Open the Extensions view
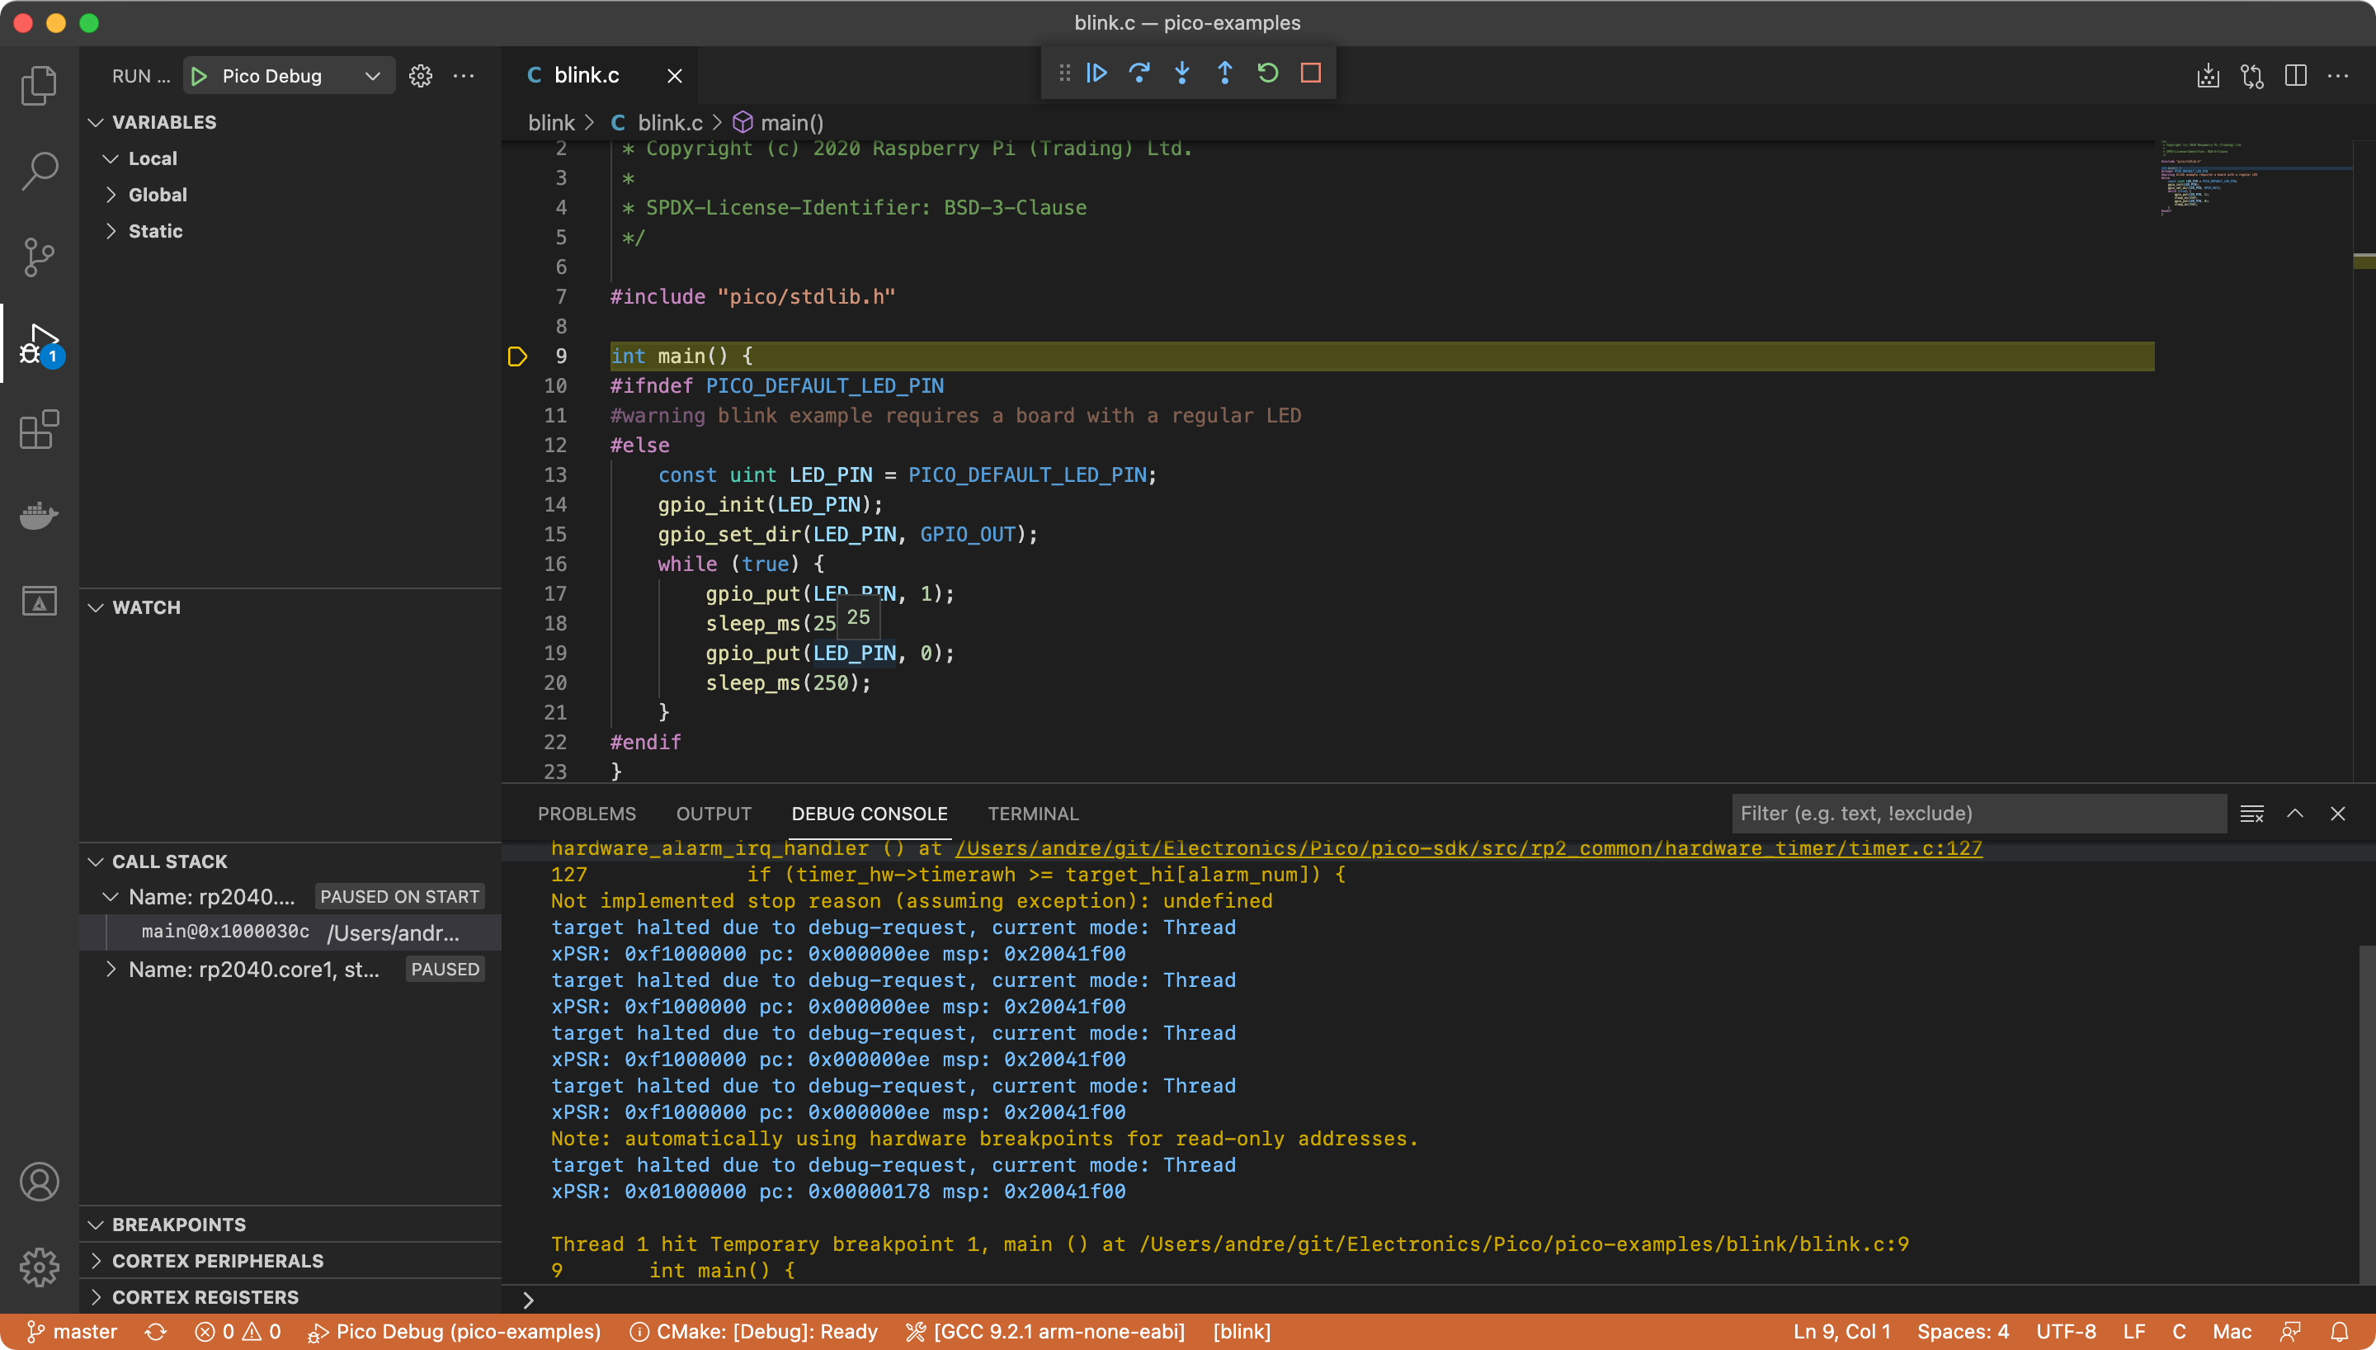The image size is (2376, 1350). 39,430
